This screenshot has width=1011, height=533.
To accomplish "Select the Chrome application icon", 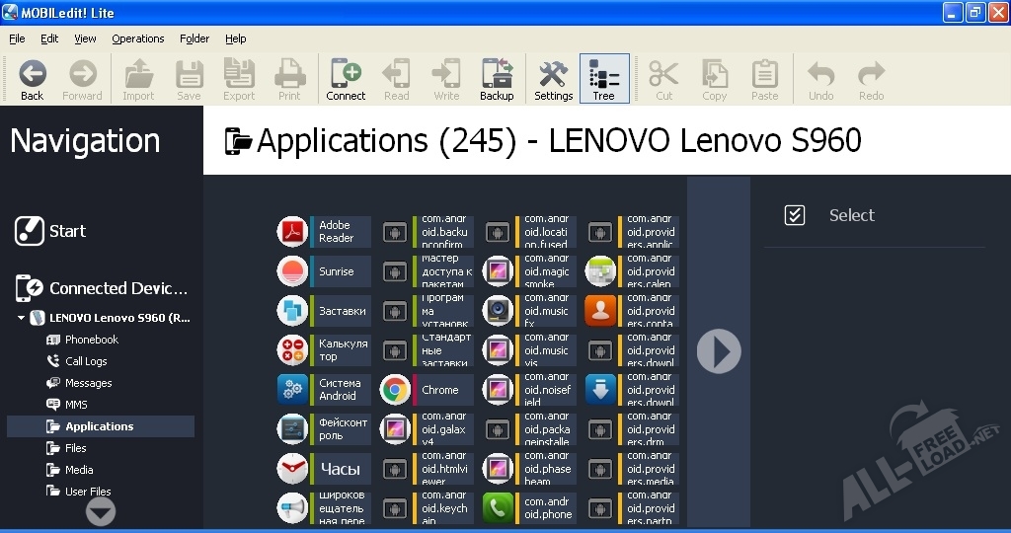I will click(x=395, y=390).
